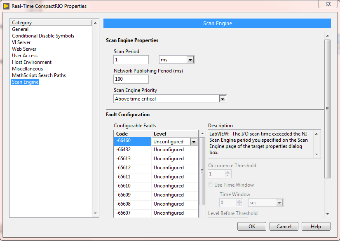Close the Real-Time CompactRIO Properties dialog
This screenshot has width=340, height=241.
pos(328,4)
